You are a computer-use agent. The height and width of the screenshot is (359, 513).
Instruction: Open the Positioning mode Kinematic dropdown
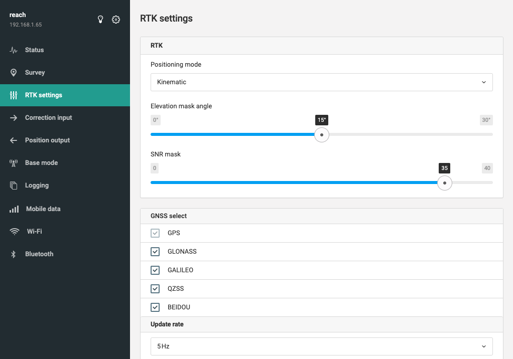(322, 82)
